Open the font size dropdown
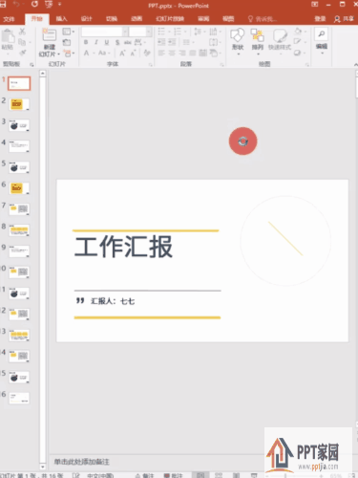Viewport: 358px width, 478px height. click(x=149, y=32)
